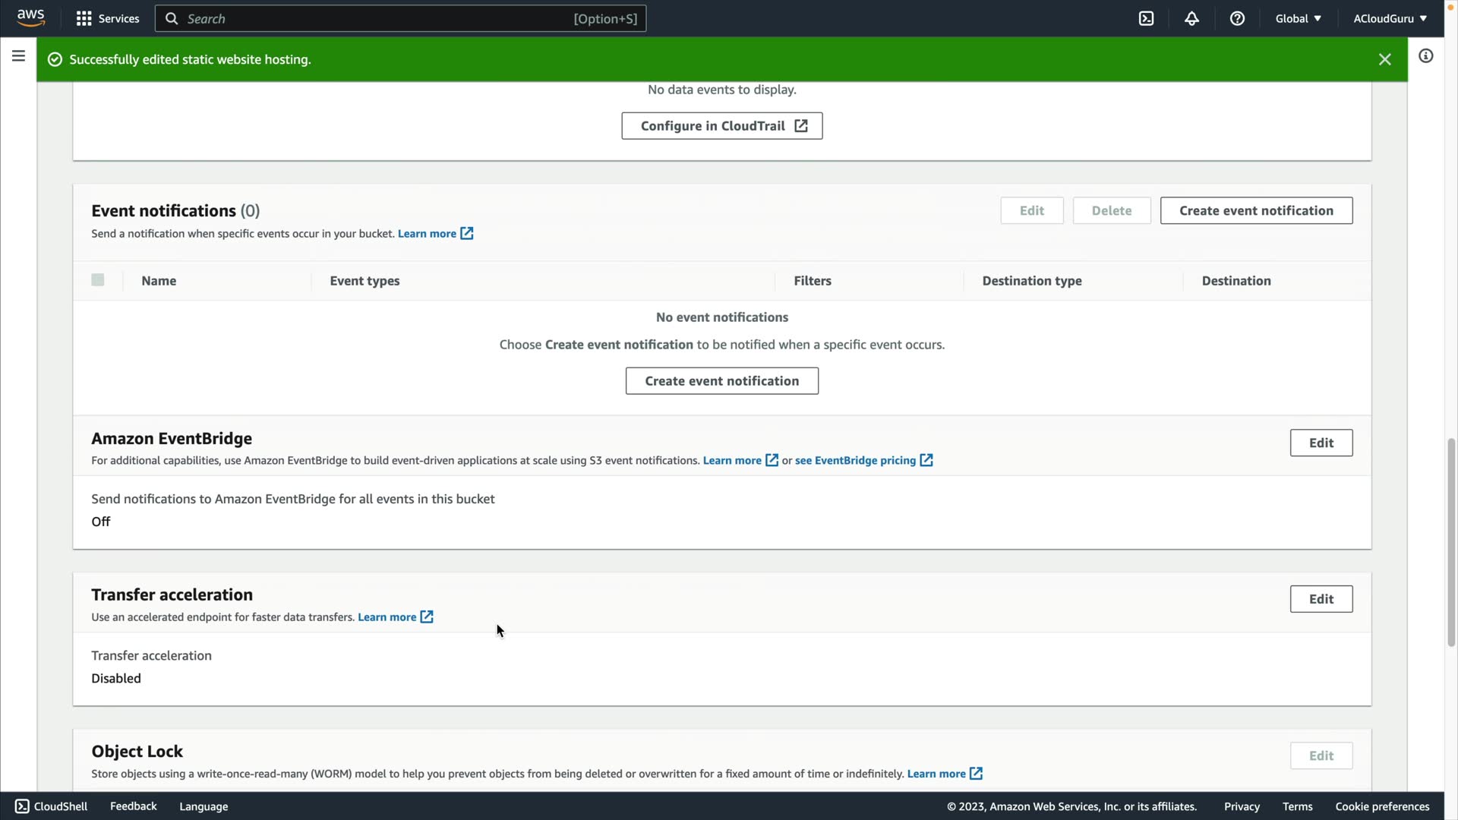
Task: Open the info panel icon
Action: pyautogui.click(x=1425, y=56)
